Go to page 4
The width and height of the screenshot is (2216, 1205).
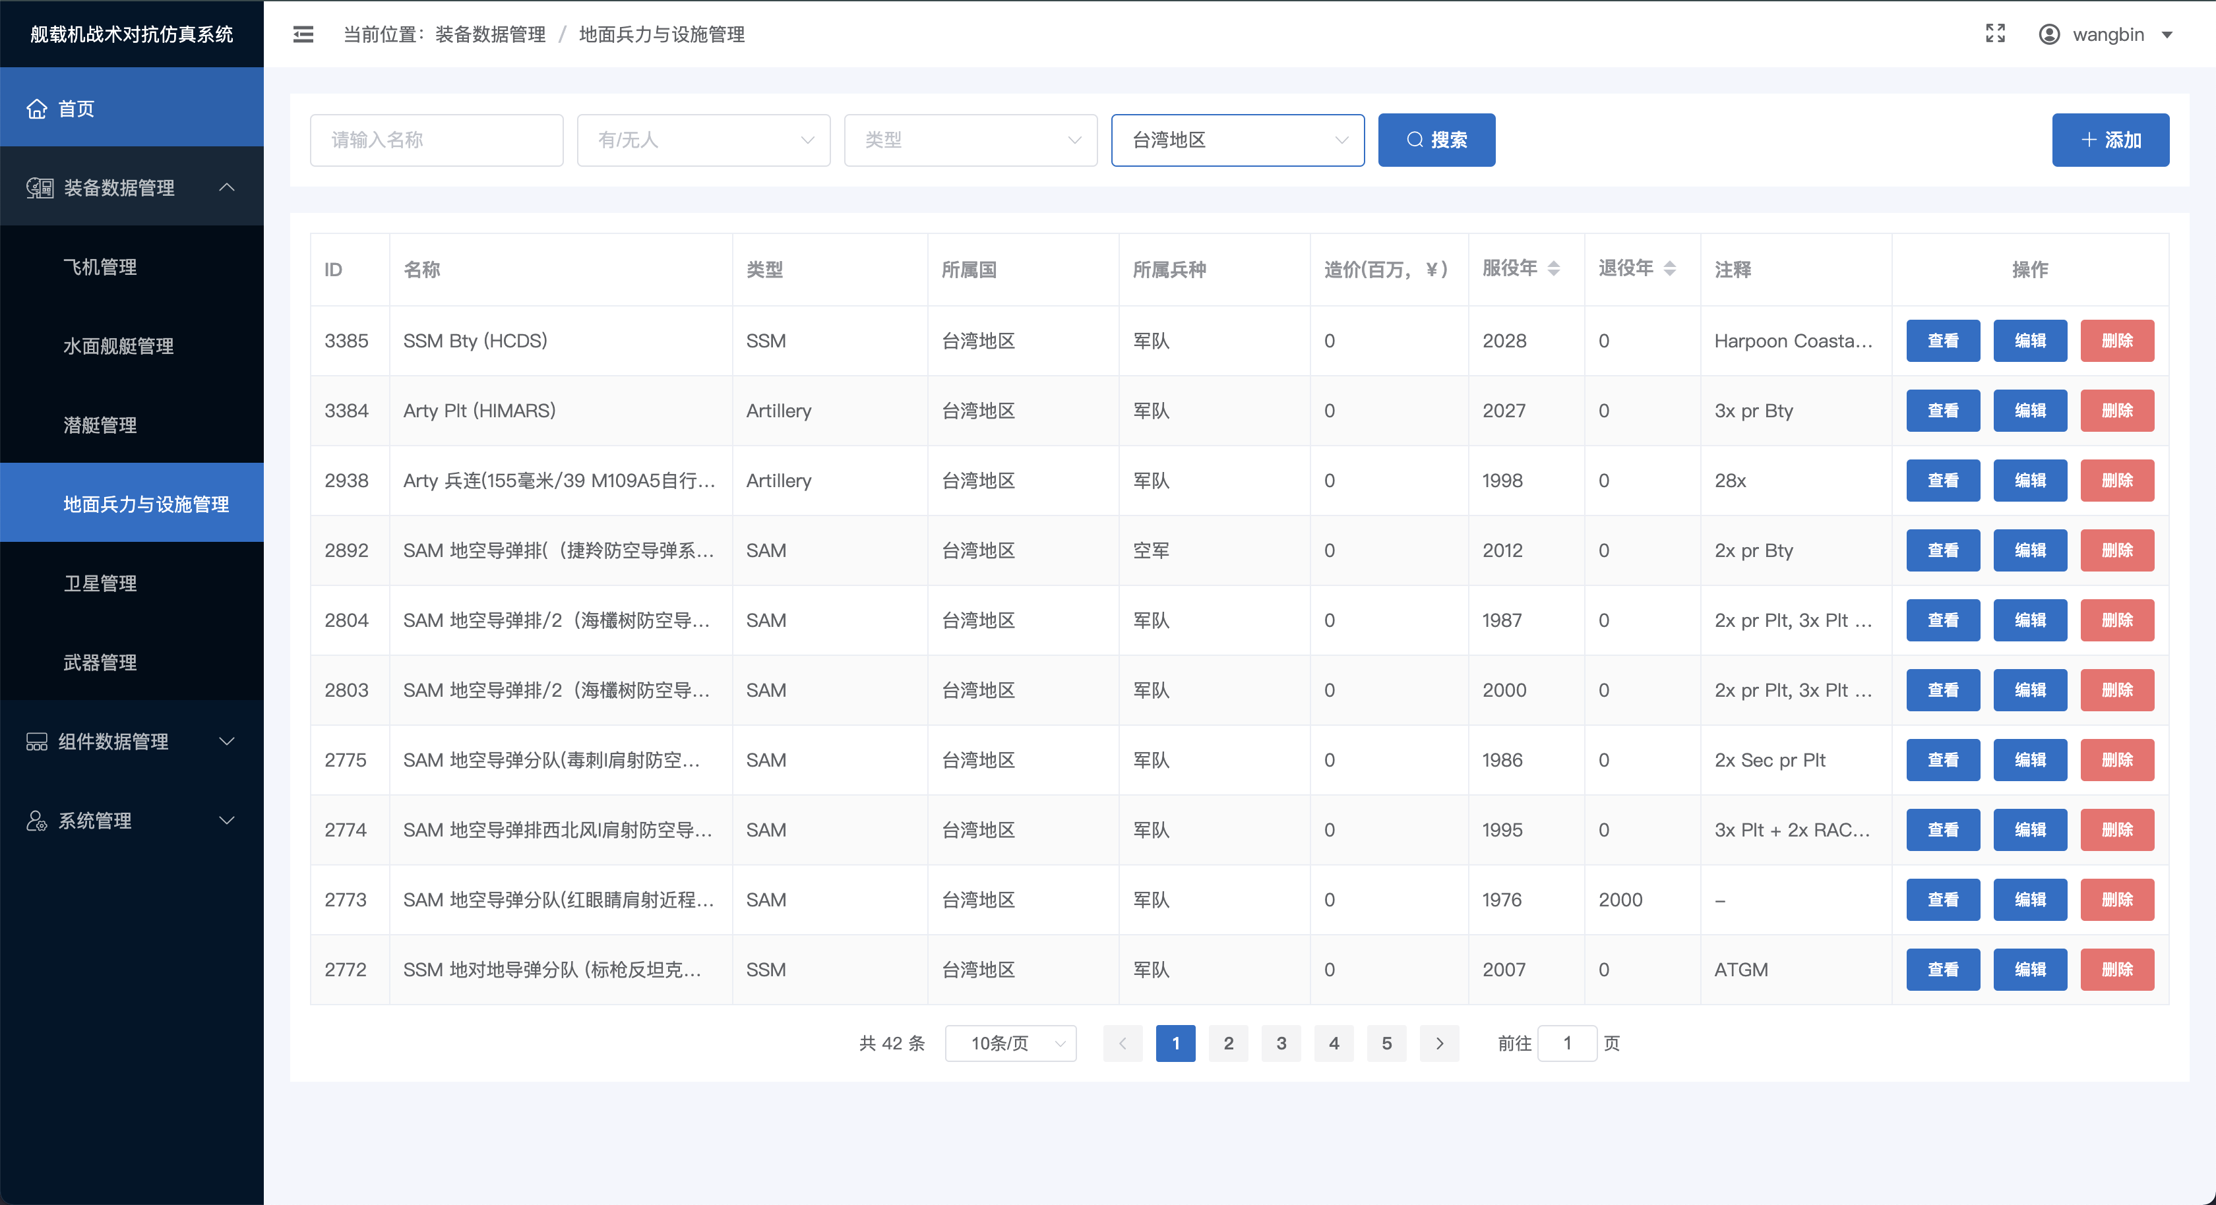tap(1334, 1043)
